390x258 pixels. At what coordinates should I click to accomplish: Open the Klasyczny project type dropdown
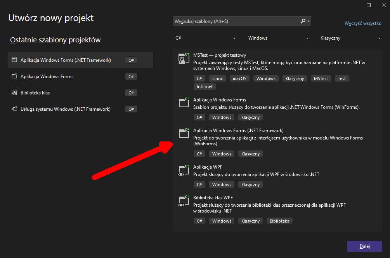(350, 38)
